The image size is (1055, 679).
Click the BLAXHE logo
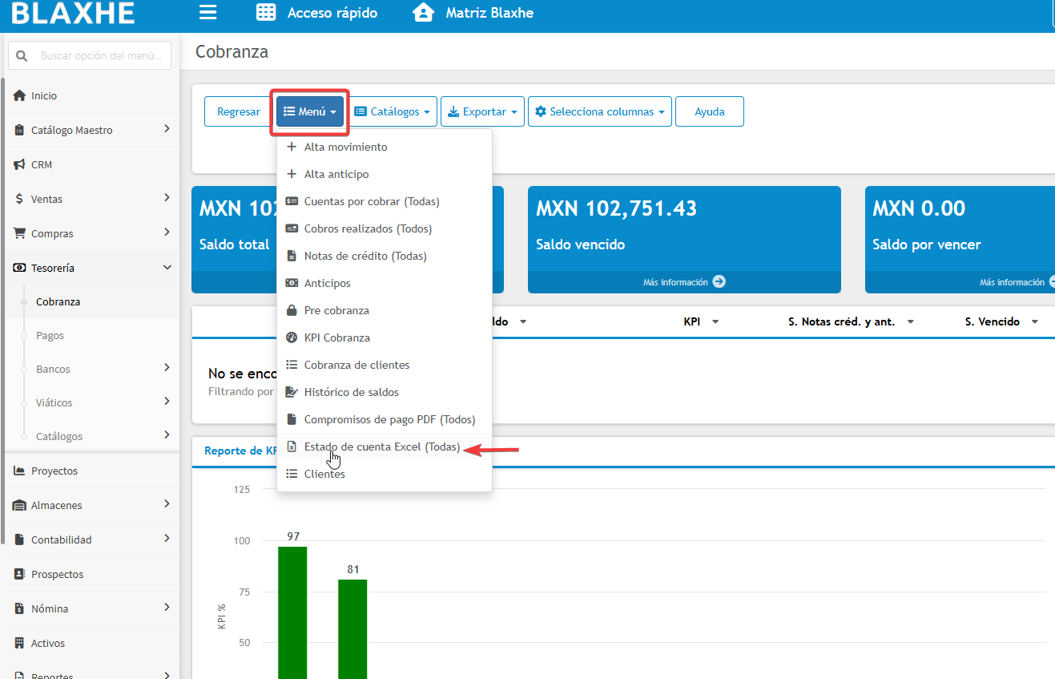[74, 12]
